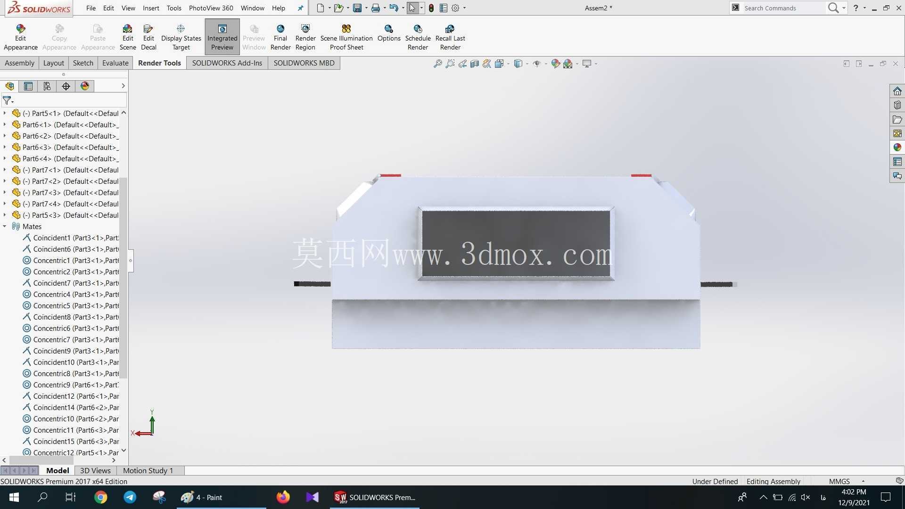905x509 pixels.
Task: Click the Rebuild traffic light icon
Action: (x=431, y=8)
